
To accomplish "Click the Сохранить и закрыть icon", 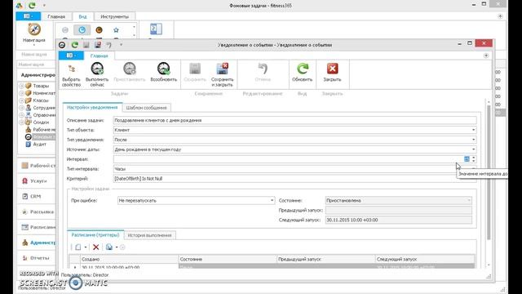I will [222, 69].
